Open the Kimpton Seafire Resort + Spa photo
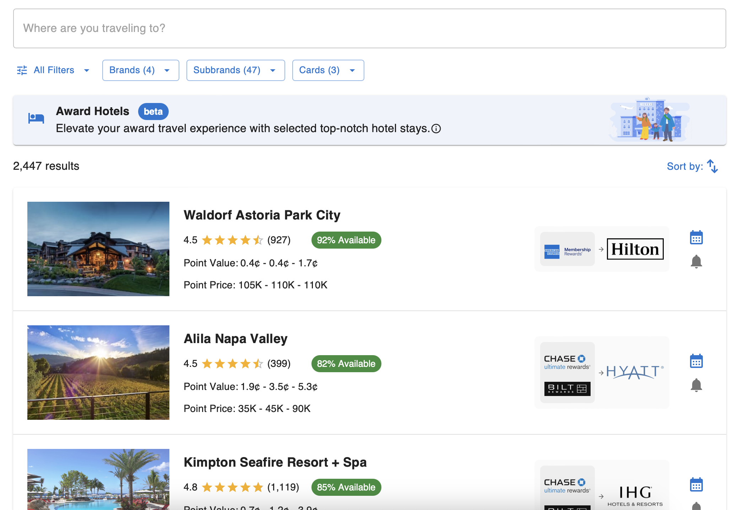The image size is (733, 510). 98,479
